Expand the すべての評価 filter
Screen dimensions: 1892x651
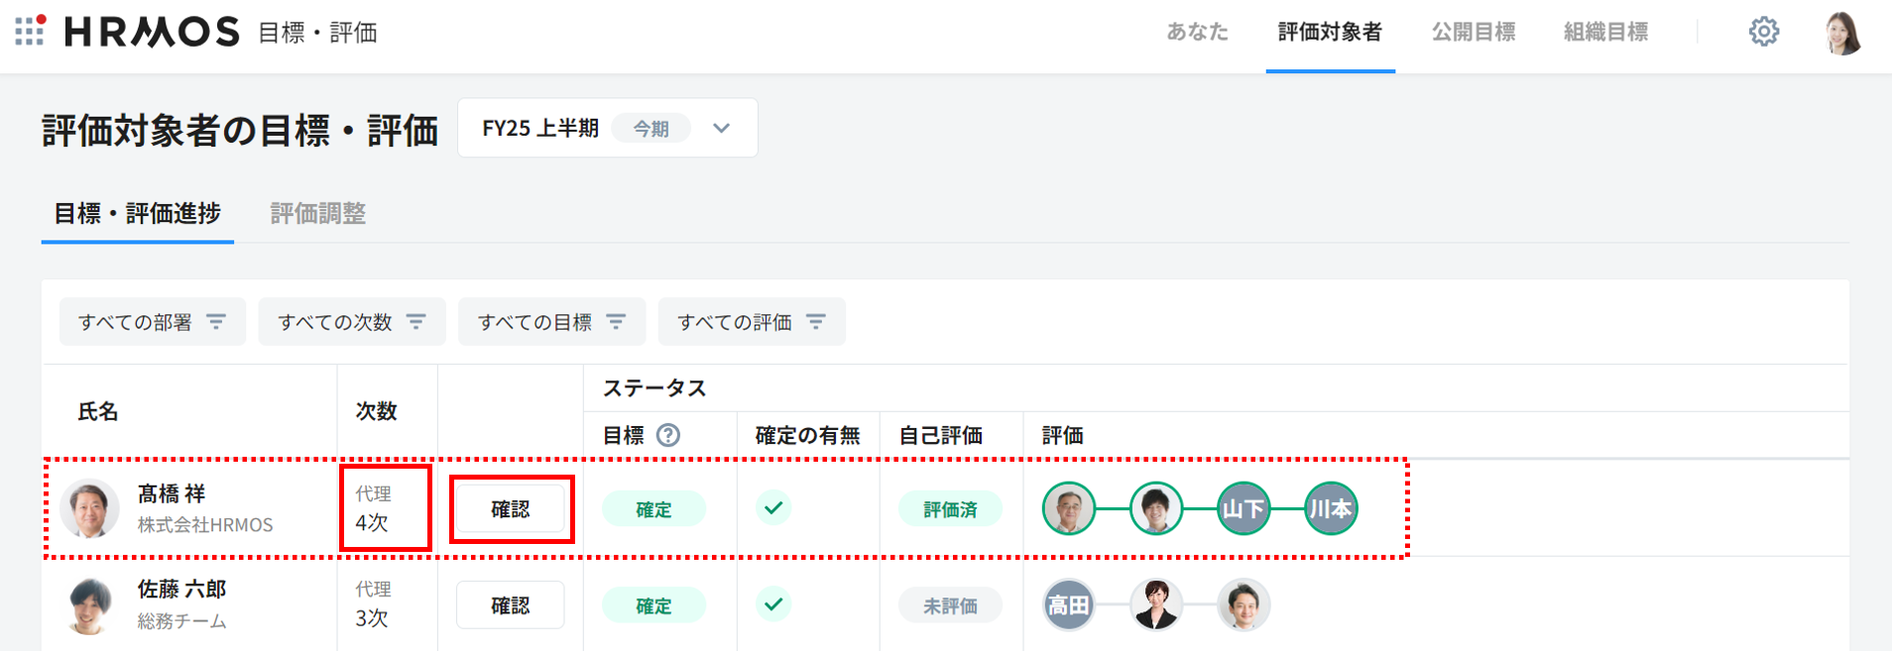(751, 322)
